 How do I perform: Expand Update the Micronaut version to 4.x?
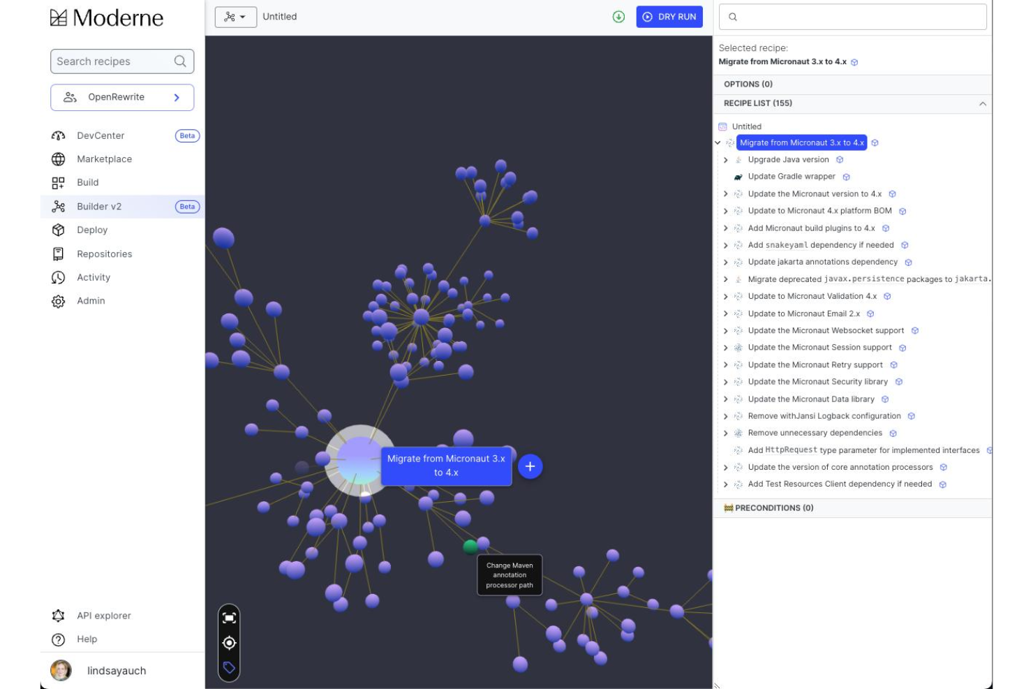tap(726, 194)
